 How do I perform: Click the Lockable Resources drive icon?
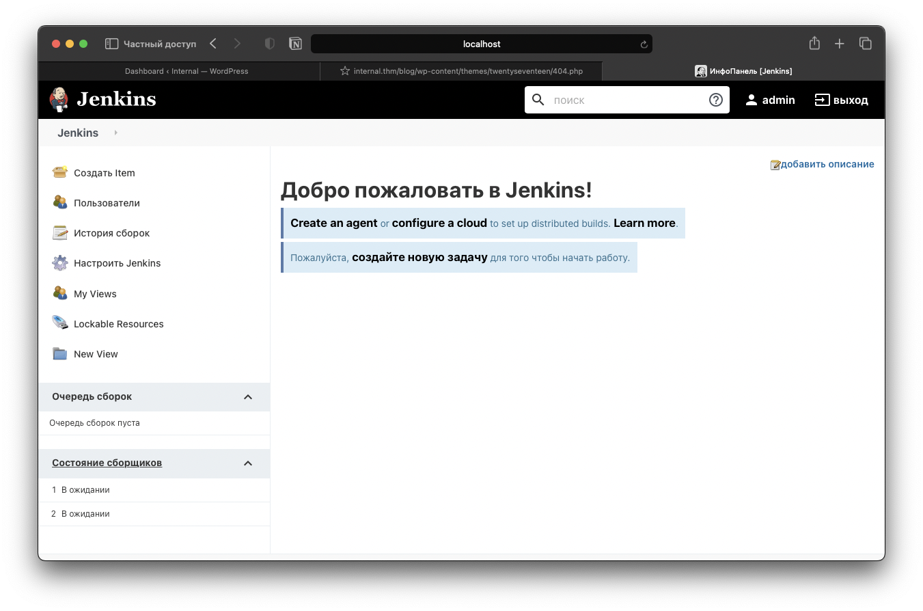click(60, 323)
